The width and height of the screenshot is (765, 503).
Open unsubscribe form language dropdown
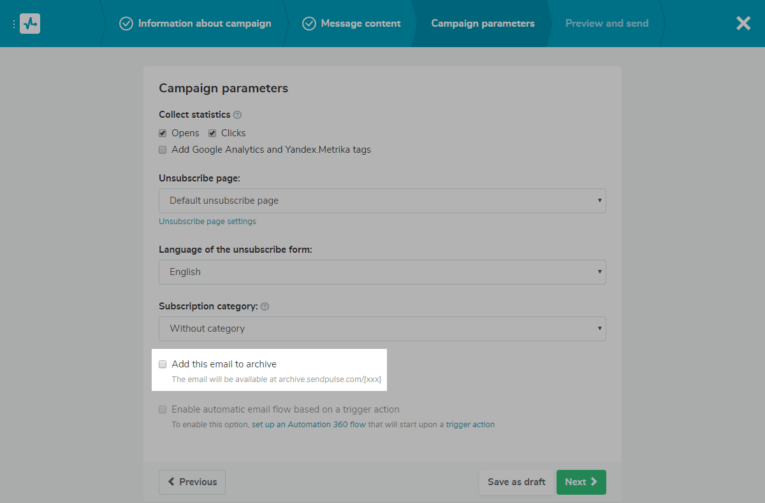(x=382, y=272)
